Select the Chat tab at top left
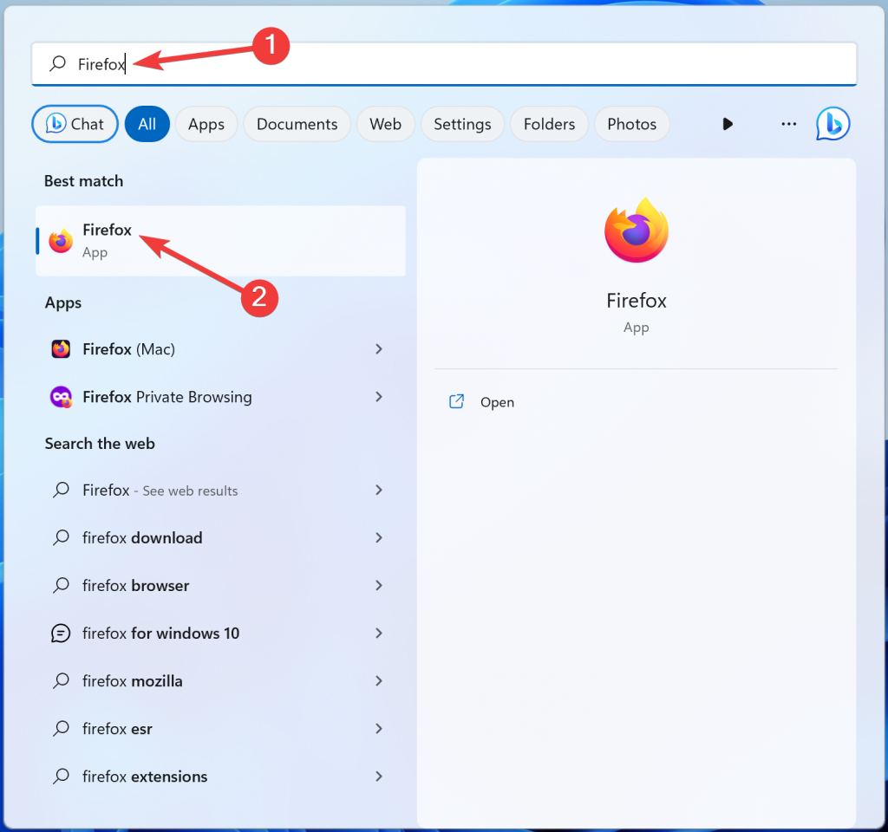Image resolution: width=888 pixels, height=832 pixels. pyautogui.click(x=75, y=124)
